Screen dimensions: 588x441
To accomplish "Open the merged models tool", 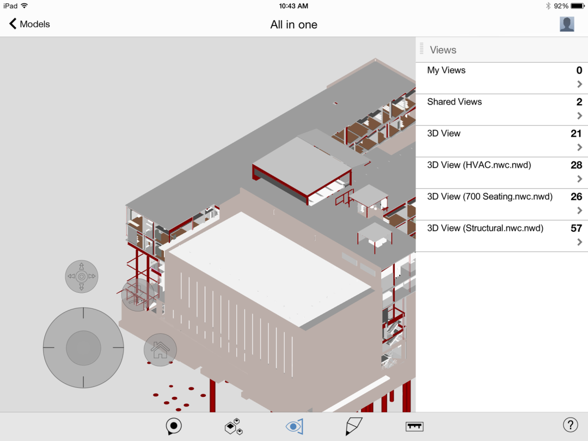I will pos(233,427).
